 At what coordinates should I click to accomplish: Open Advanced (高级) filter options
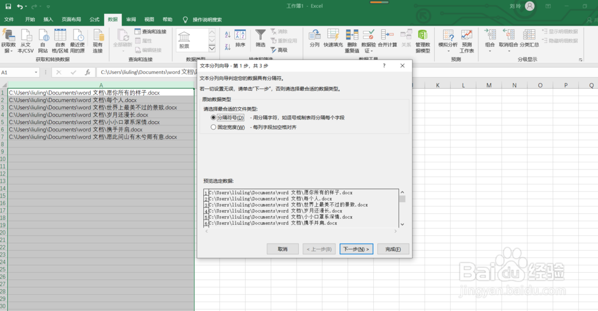279,50
